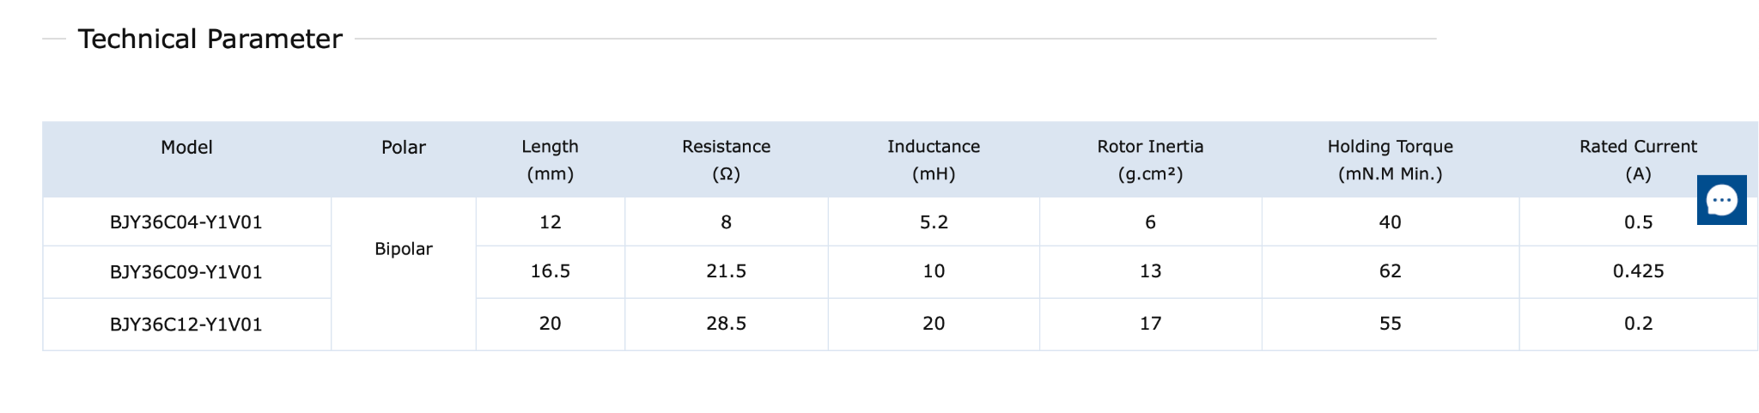The image size is (1759, 413).
Task: Select model BJY36C04-Y1V01 cell
Action: [x=186, y=222]
